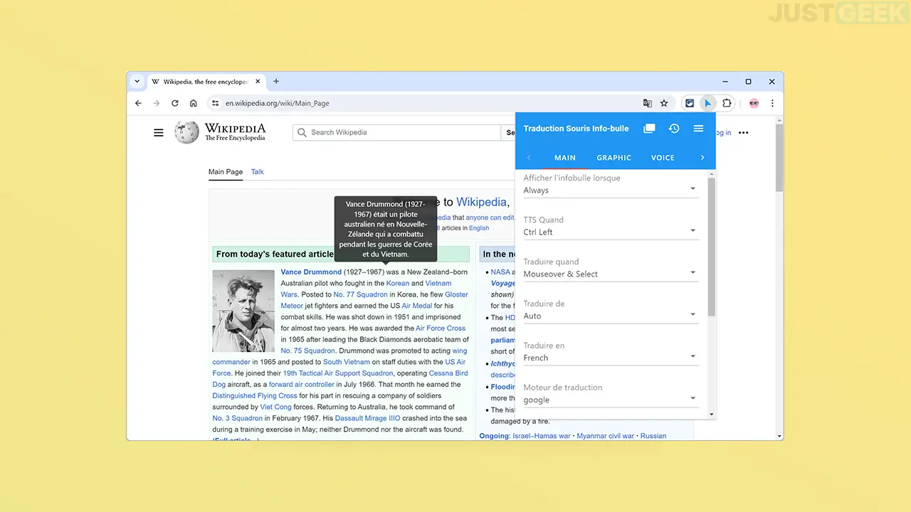Click the 'From today's featured article' heading

pos(275,254)
